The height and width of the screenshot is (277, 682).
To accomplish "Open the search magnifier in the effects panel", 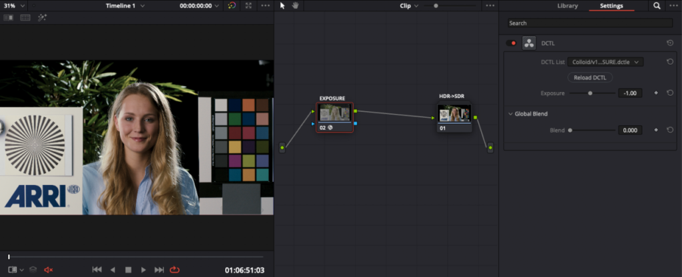I will click(x=657, y=5).
